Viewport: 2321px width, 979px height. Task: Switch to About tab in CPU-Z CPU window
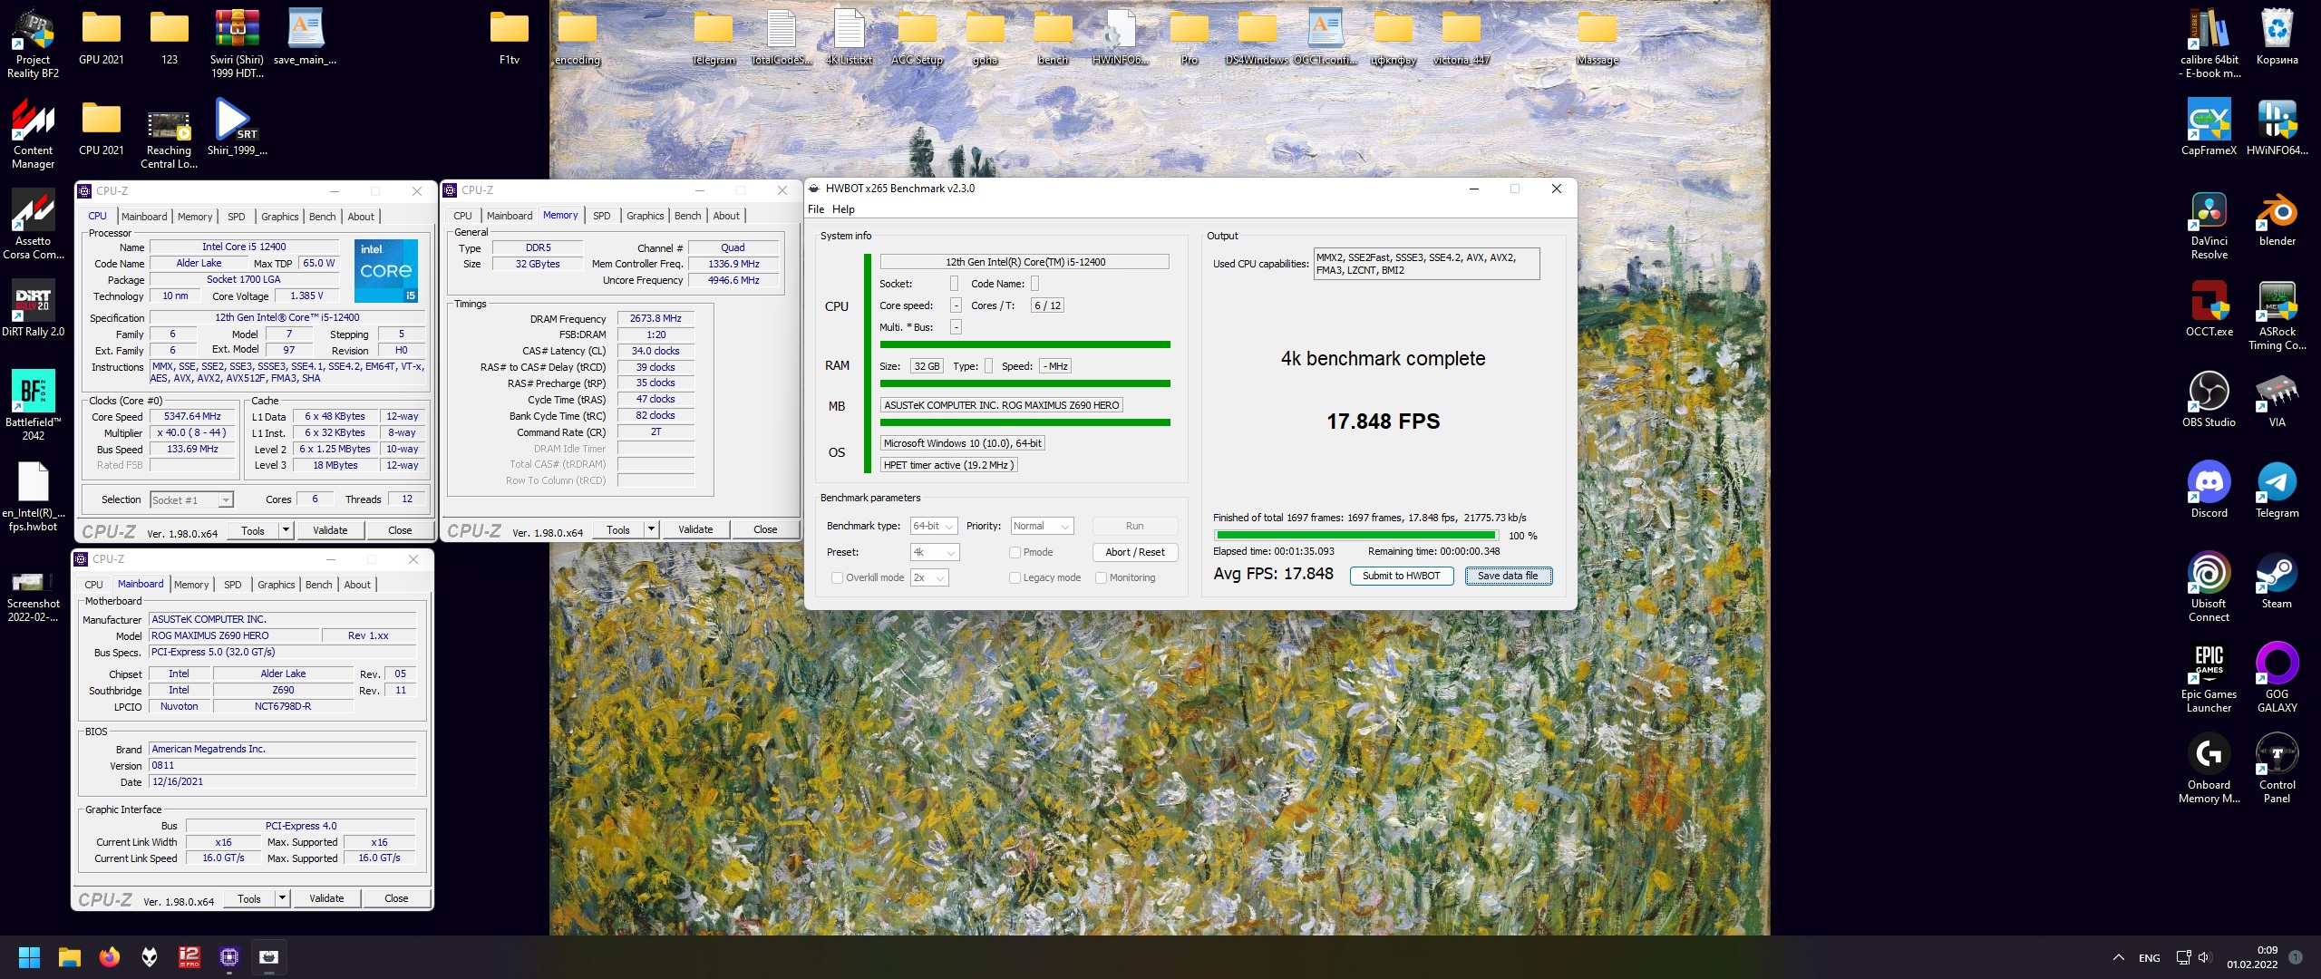tap(361, 217)
